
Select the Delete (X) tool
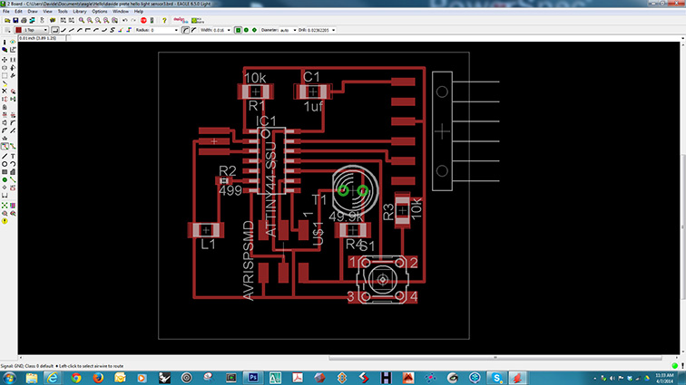(5, 91)
